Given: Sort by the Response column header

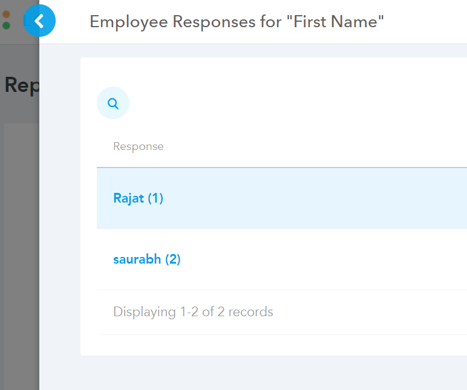Looking at the screenshot, I should [x=139, y=146].
